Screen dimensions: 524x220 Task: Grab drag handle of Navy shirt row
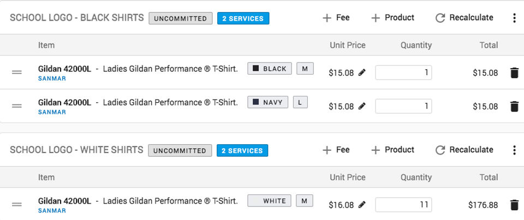[x=17, y=106]
